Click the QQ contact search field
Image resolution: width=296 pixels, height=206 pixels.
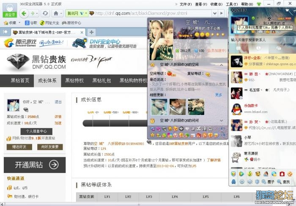(263, 40)
